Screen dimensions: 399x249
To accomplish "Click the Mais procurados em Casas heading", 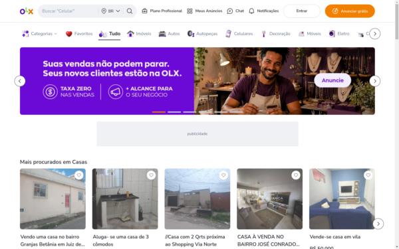I will coord(53,162).
